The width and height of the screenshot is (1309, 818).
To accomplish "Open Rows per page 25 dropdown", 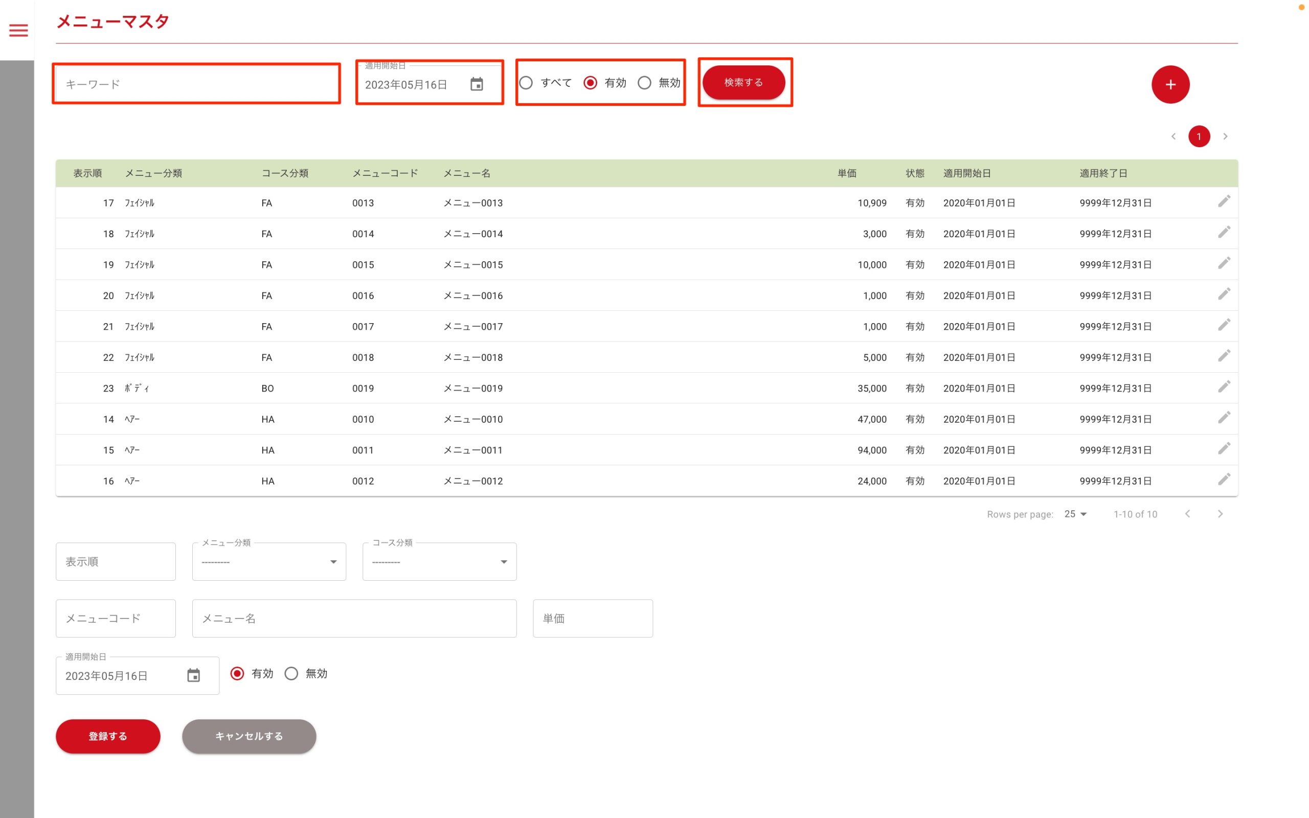I will coord(1075,514).
